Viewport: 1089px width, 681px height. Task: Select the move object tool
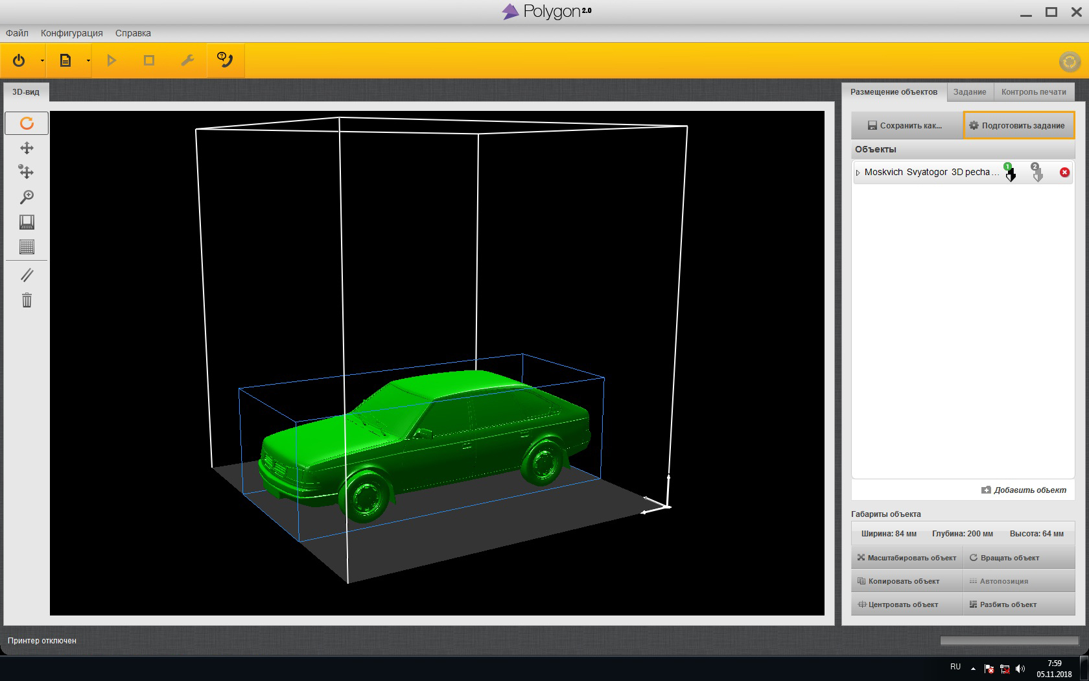click(27, 172)
